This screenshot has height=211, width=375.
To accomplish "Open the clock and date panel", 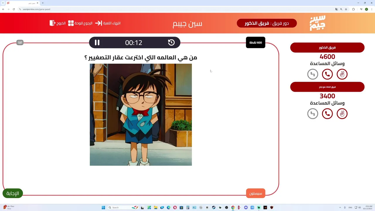I will pyautogui.click(x=367, y=207).
